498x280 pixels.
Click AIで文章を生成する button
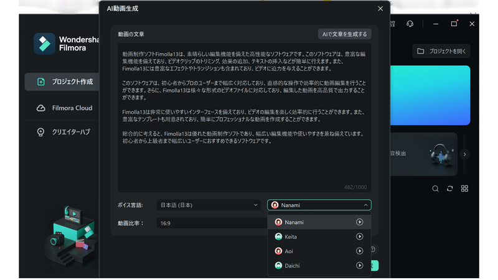(x=345, y=34)
